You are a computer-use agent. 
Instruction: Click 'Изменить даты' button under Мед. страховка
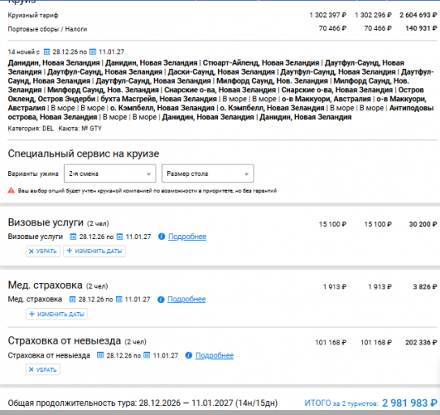tap(57, 314)
